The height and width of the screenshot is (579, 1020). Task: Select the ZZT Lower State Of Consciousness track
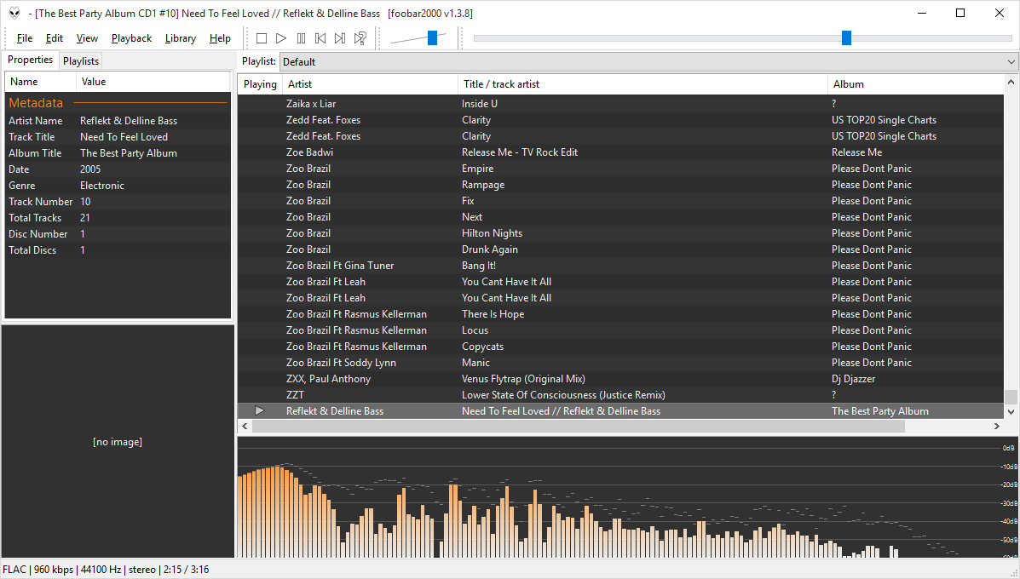(620, 395)
